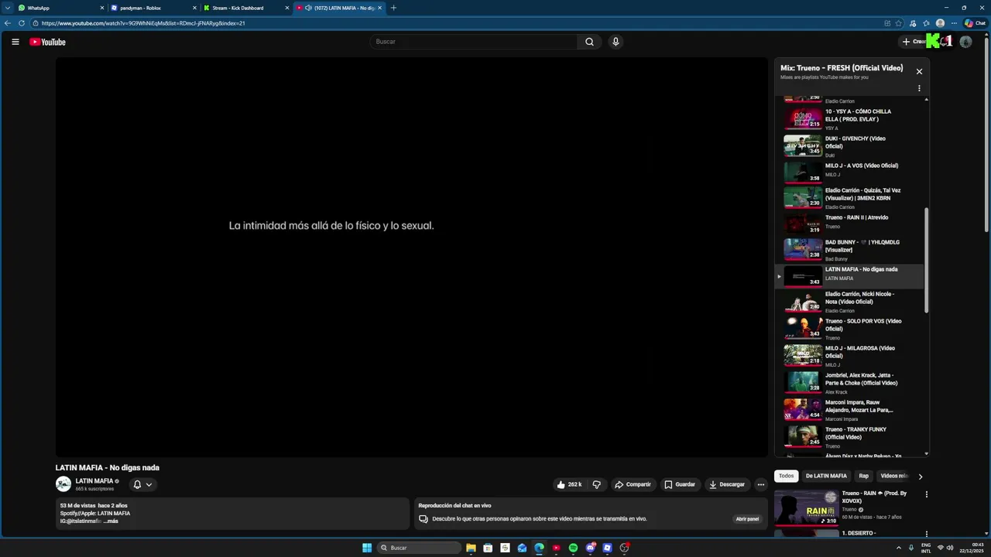This screenshot has width=991, height=557.
Task: Open Edge settings and more menu
Action: tap(954, 23)
